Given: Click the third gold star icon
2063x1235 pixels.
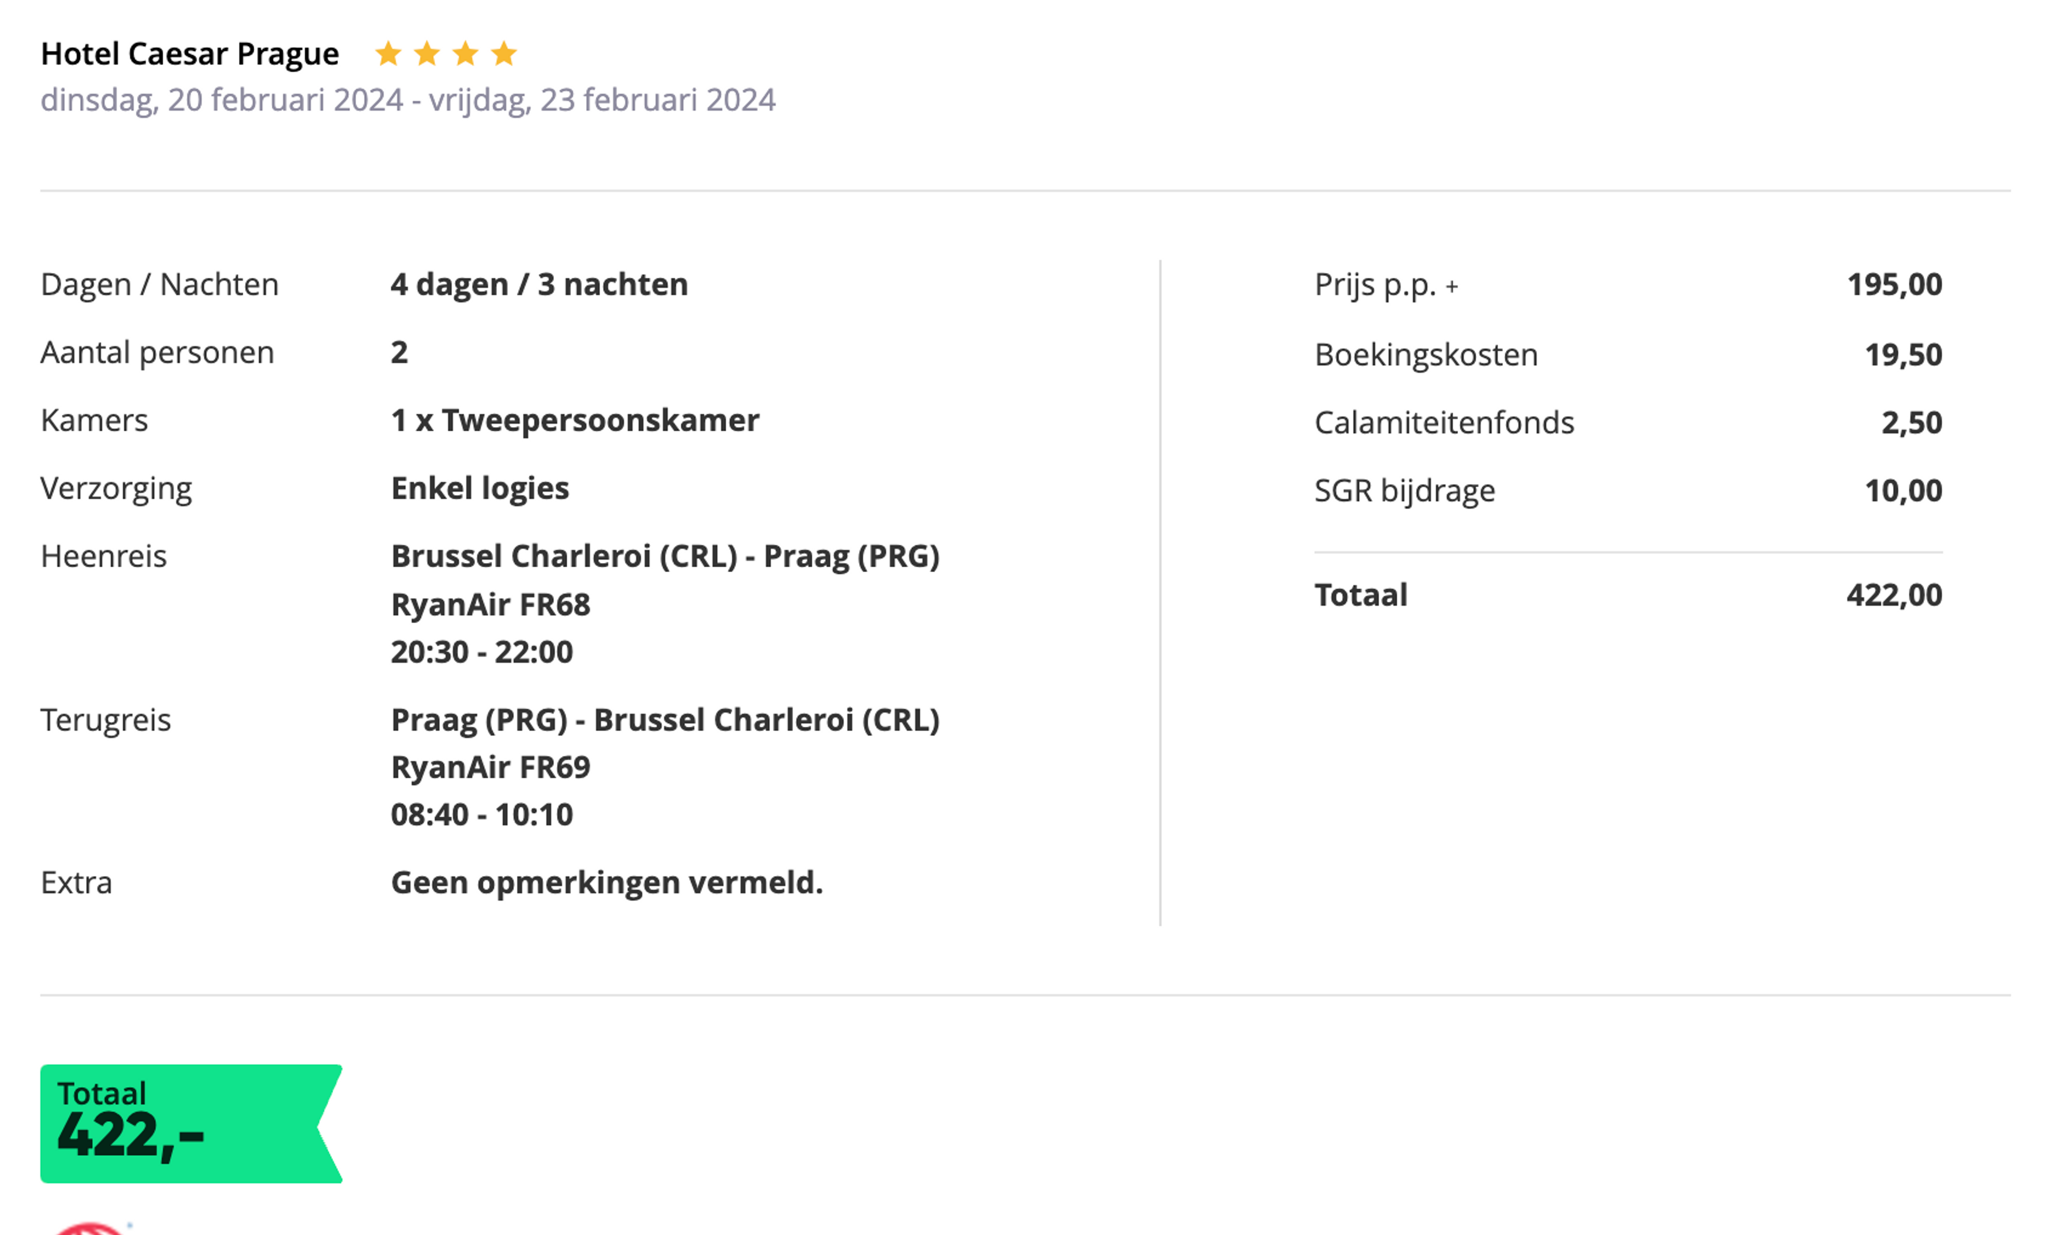Looking at the screenshot, I should tap(465, 54).
